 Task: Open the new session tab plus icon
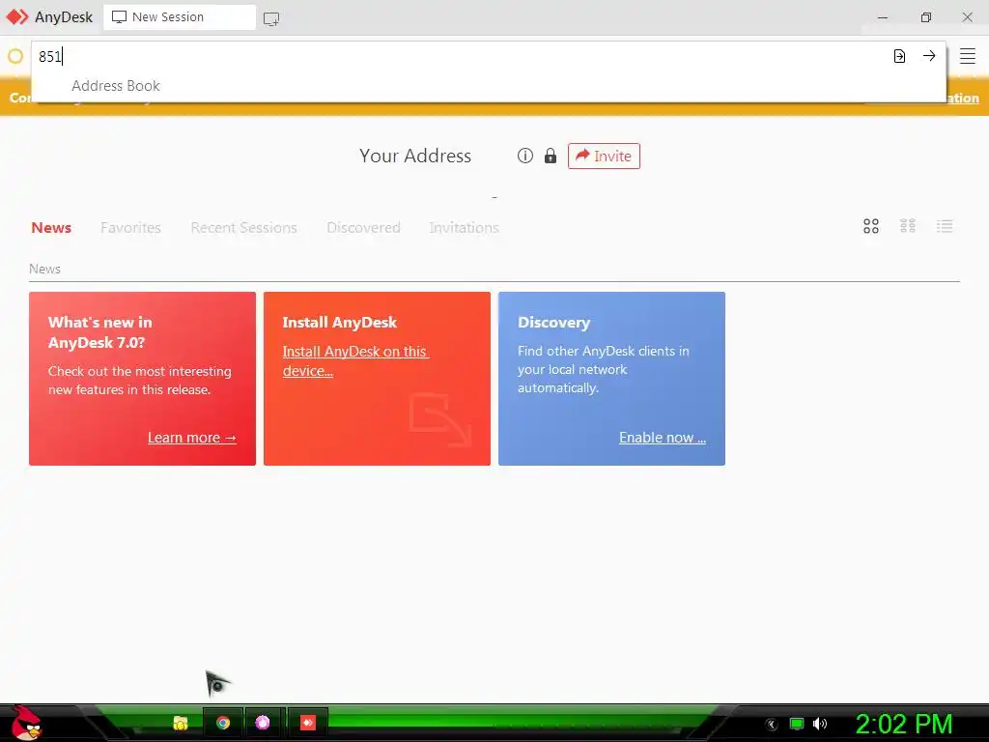(x=271, y=18)
